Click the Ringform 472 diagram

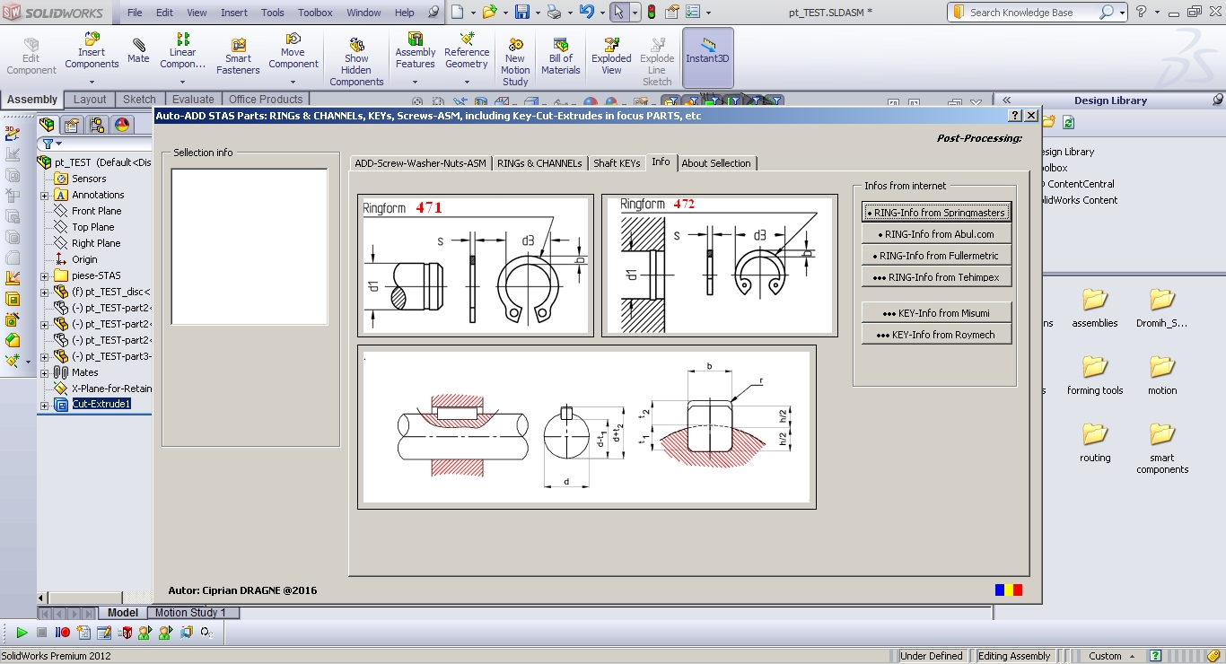[720, 266]
